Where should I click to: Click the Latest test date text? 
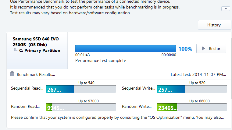[198, 75]
